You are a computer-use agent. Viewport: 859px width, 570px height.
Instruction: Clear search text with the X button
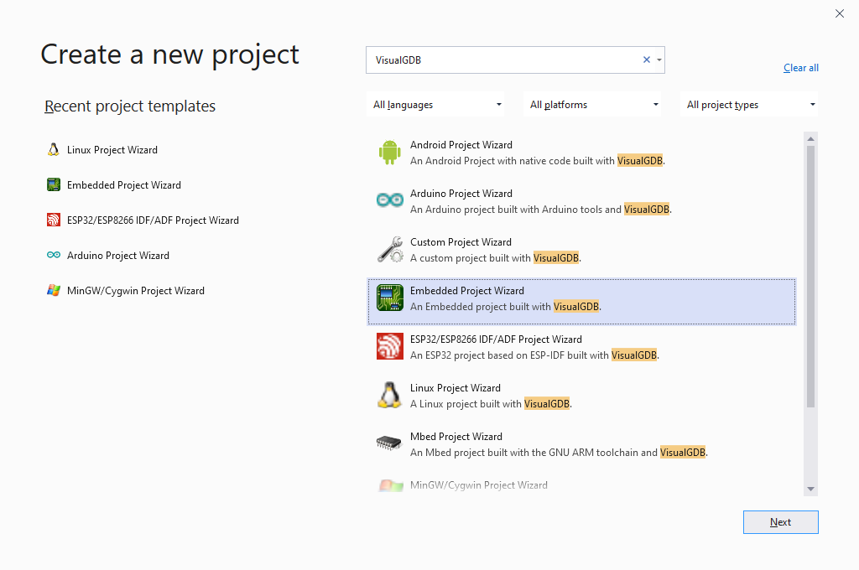coord(646,60)
